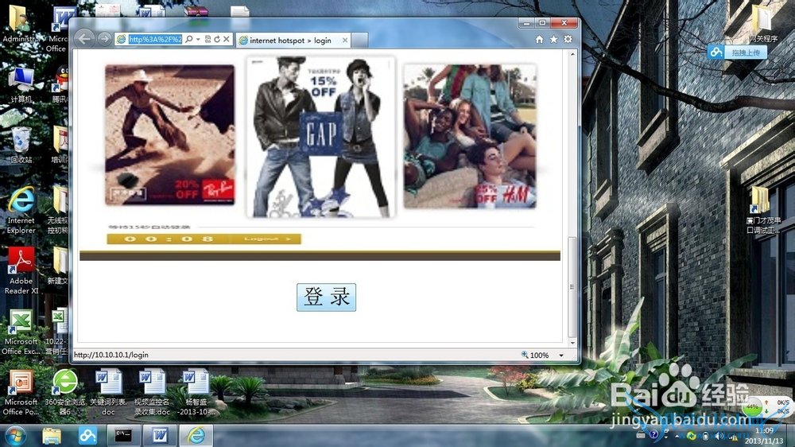Refresh the page with the reload icon
The width and height of the screenshot is (795, 447).
click(x=216, y=39)
